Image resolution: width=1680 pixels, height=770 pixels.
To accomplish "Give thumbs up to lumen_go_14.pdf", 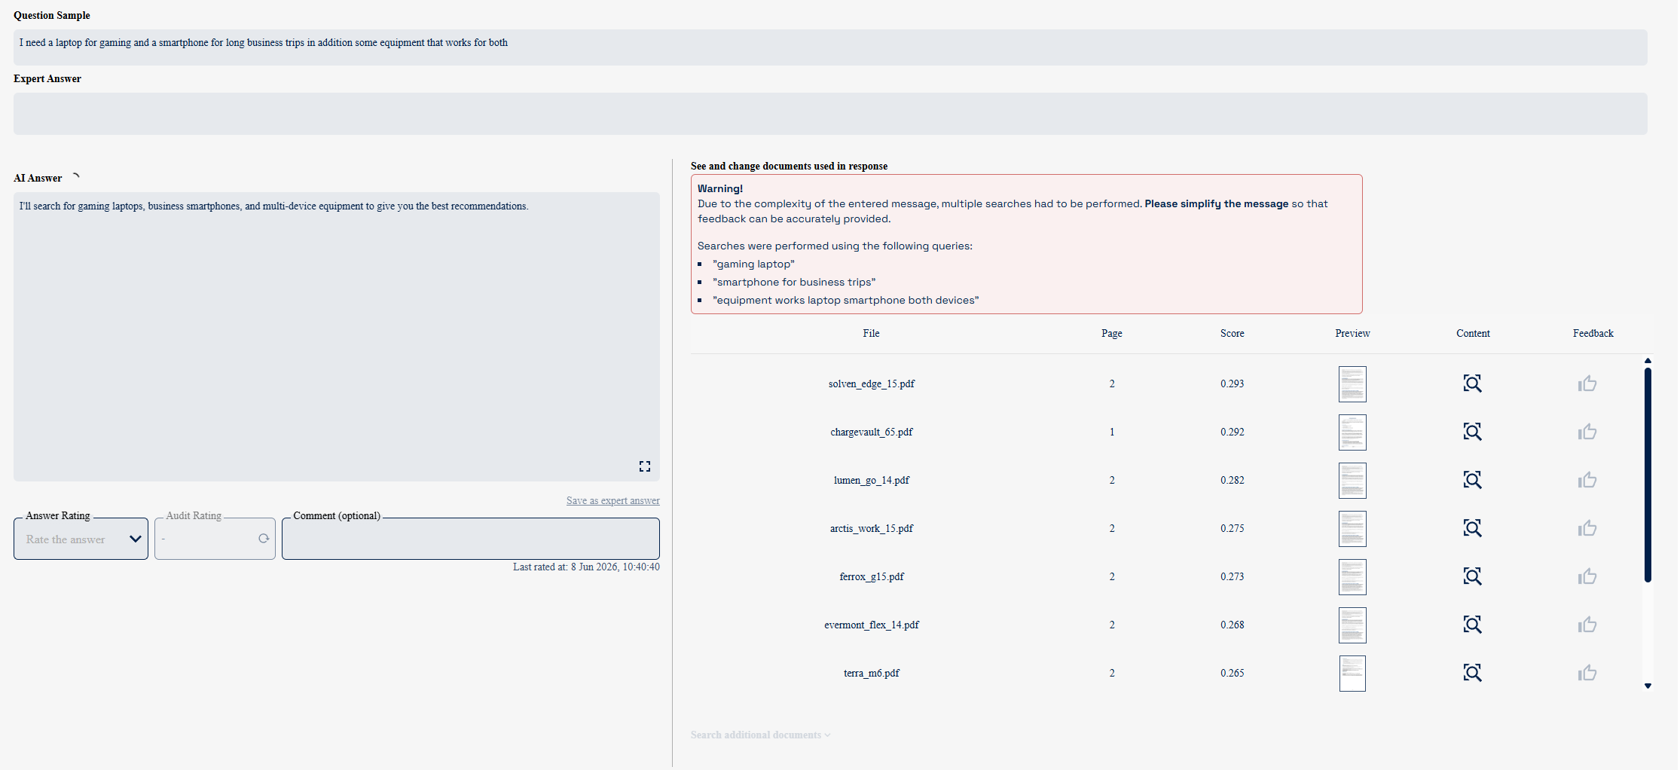I will coord(1587,480).
